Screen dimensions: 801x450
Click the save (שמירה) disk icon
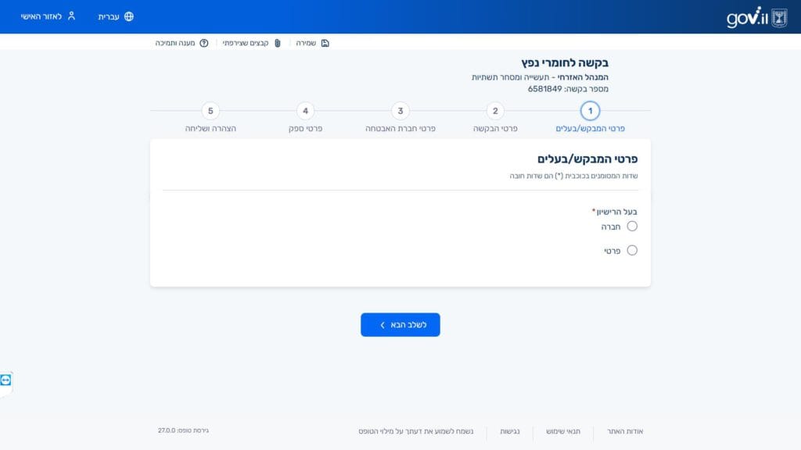[325, 44]
